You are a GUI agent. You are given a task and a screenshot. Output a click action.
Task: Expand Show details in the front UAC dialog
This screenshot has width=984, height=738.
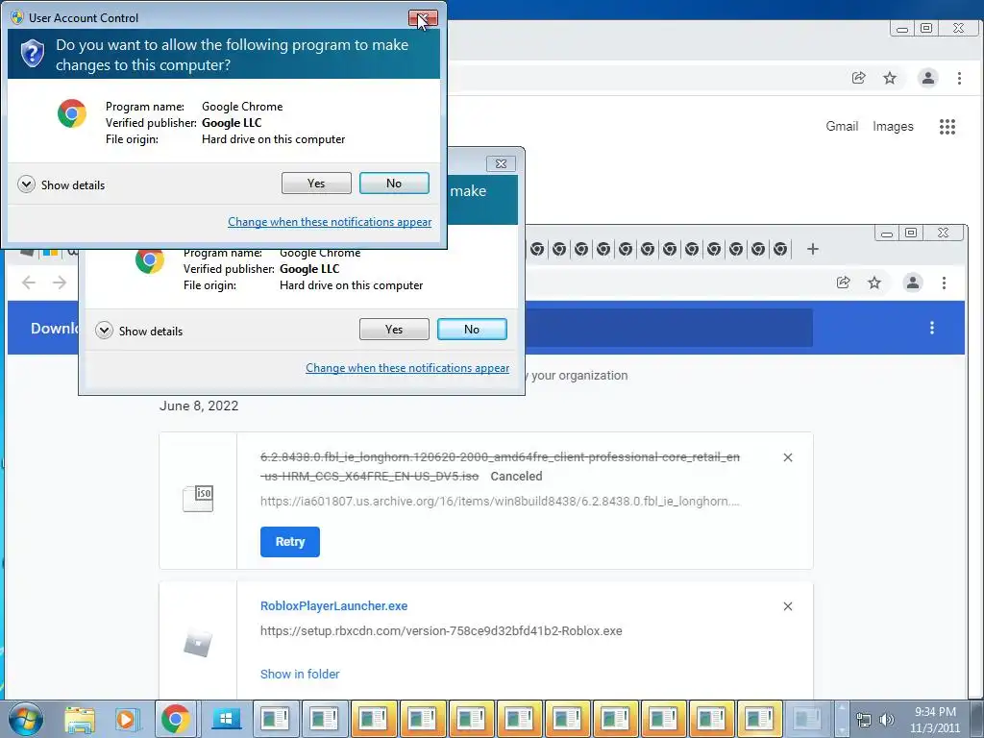point(61,184)
